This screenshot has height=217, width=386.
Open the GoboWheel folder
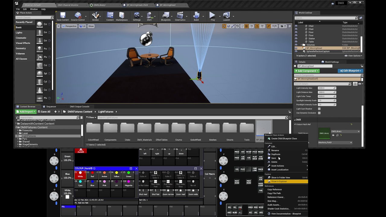coord(195,131)
